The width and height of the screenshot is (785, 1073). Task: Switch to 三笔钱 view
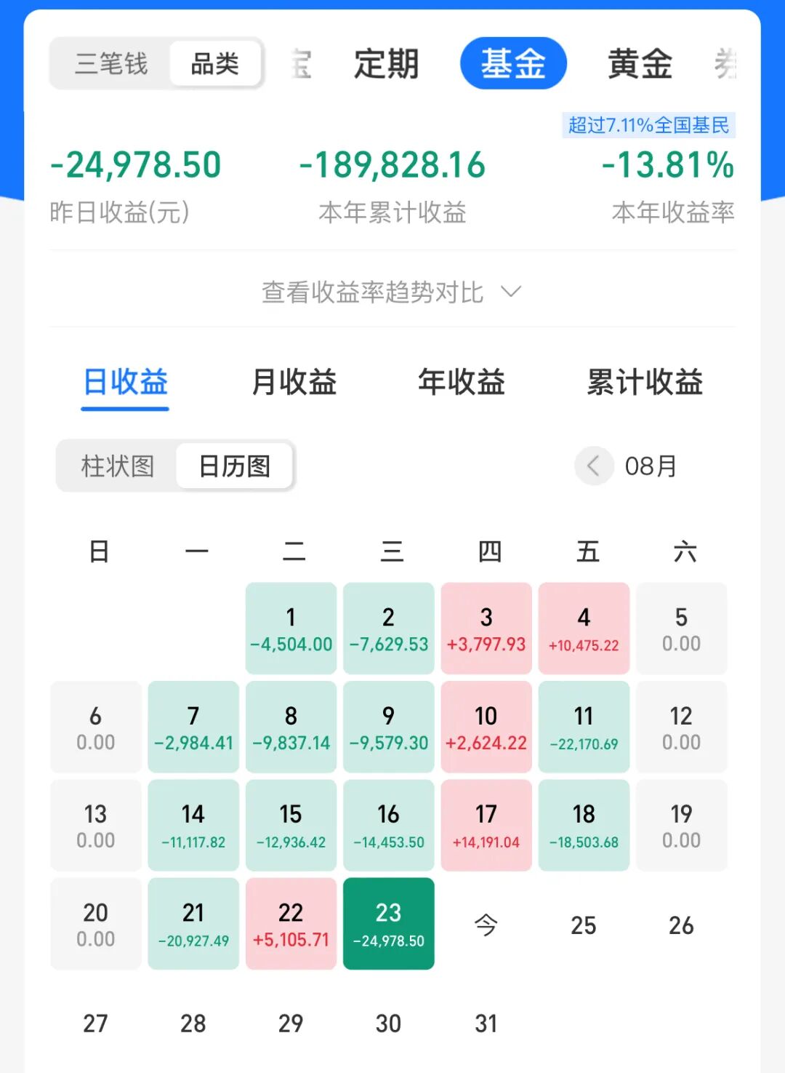pyautogui.click(x=111, y=64)
